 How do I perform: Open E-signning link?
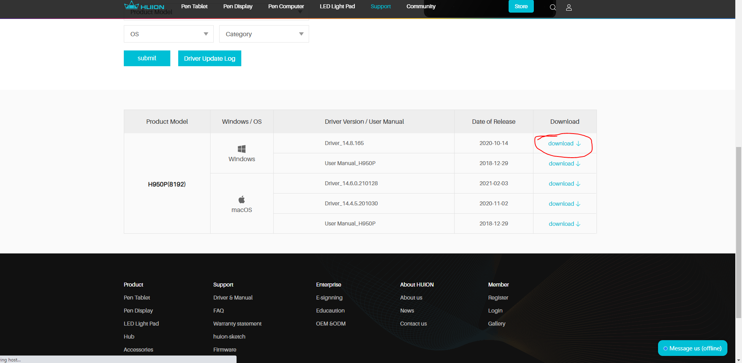[x=329, y=298]
